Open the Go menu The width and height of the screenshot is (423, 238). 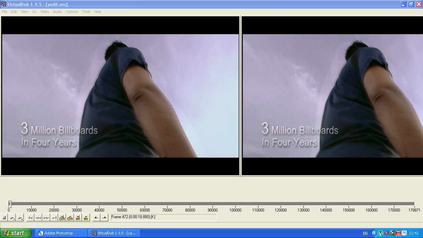point(34,12)
